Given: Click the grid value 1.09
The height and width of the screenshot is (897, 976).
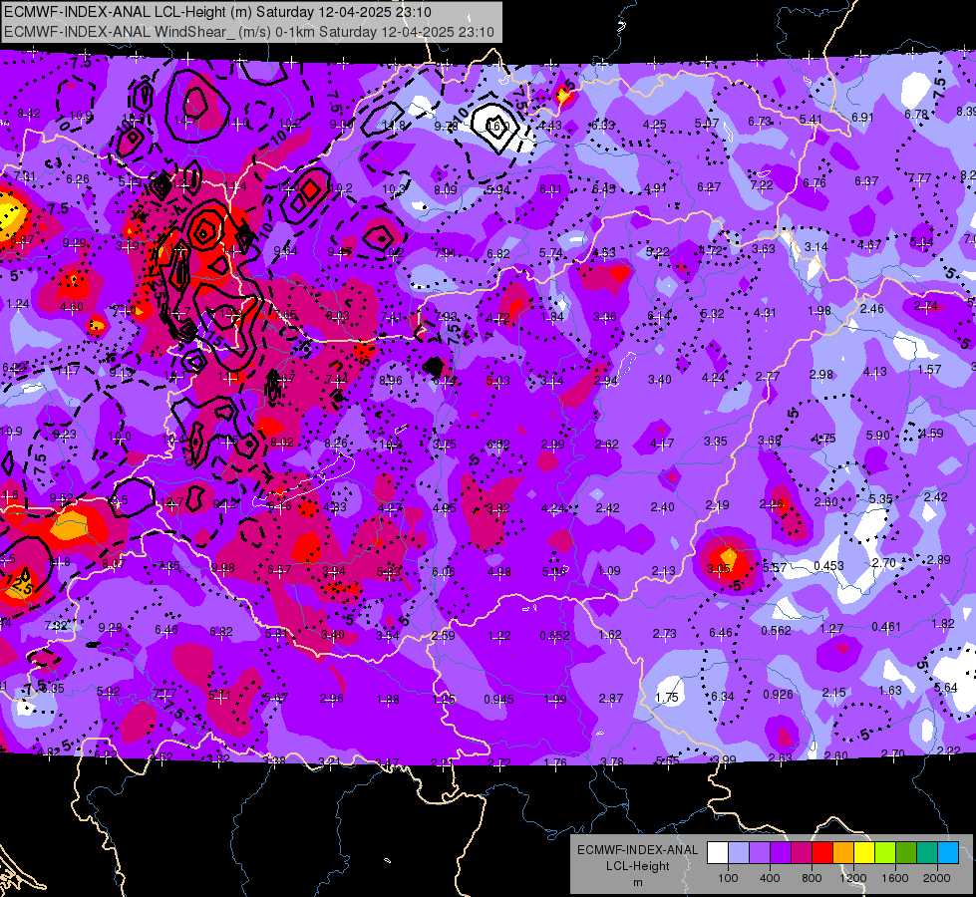Looking at the screenshot, I should tap(609, 571).
